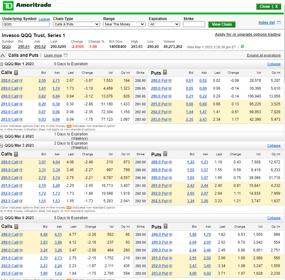The image size is (285, 280).
Task: Open the Puts calculator icon for Mar 6 2023
Action: (166, 226)
